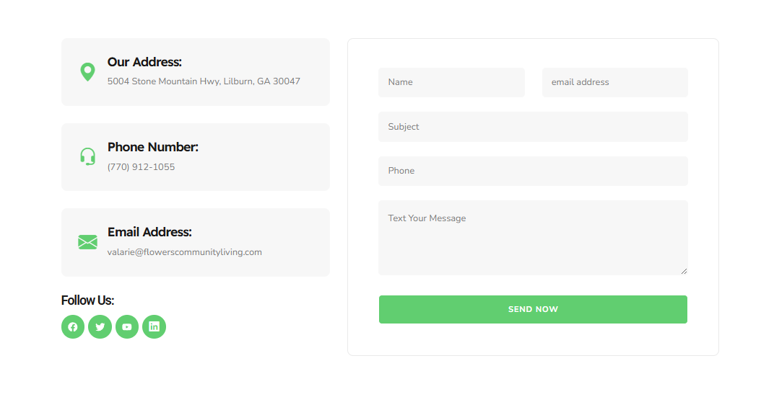Click the green location pin icon

pos(88,72)
